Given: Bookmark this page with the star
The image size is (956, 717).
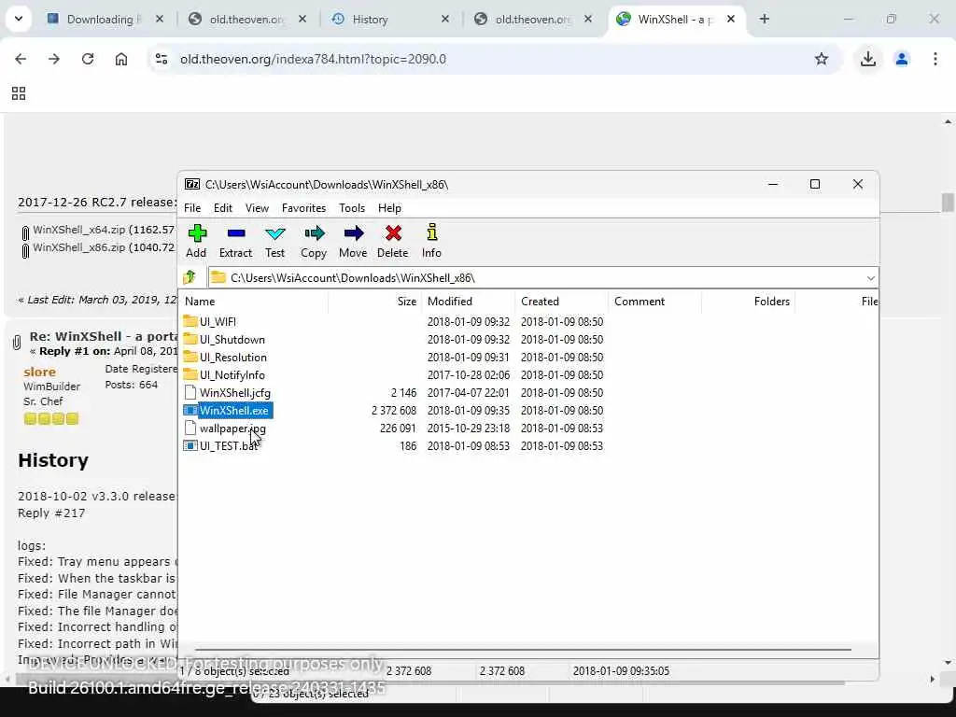Looking at the screenshot, I should [822, 59].
